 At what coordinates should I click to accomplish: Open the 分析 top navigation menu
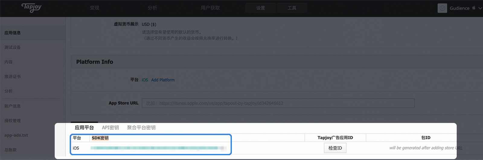(x=152, y=8)
